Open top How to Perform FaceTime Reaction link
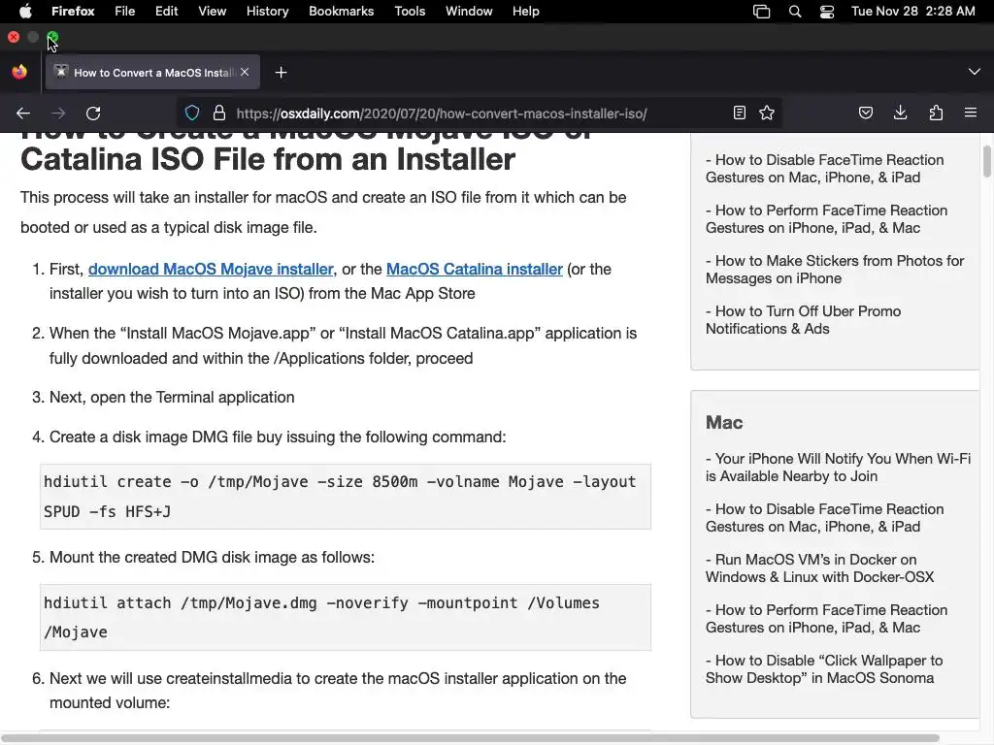The width and height of the screenshot is (994, 745). (x=827, y=219)
